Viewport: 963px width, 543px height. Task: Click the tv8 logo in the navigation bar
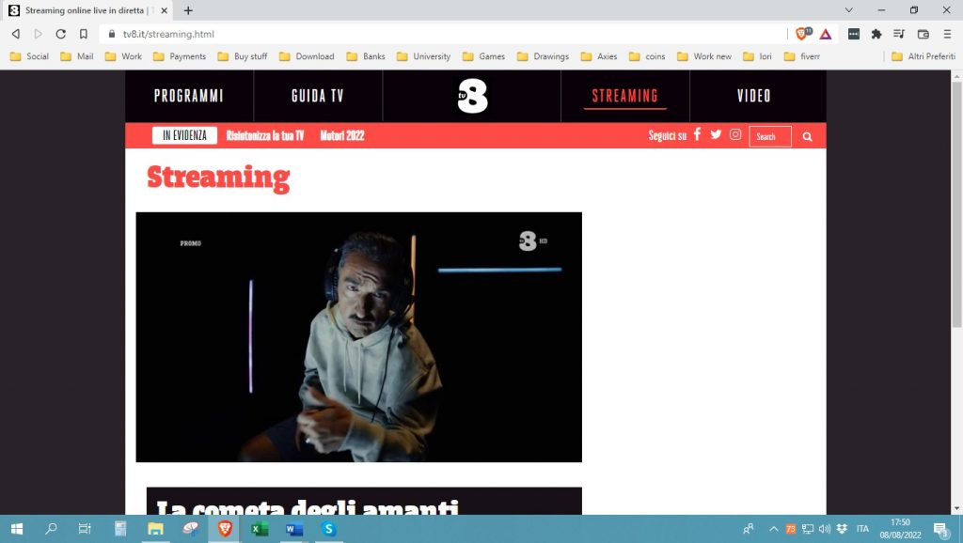(x=471, y=96)
